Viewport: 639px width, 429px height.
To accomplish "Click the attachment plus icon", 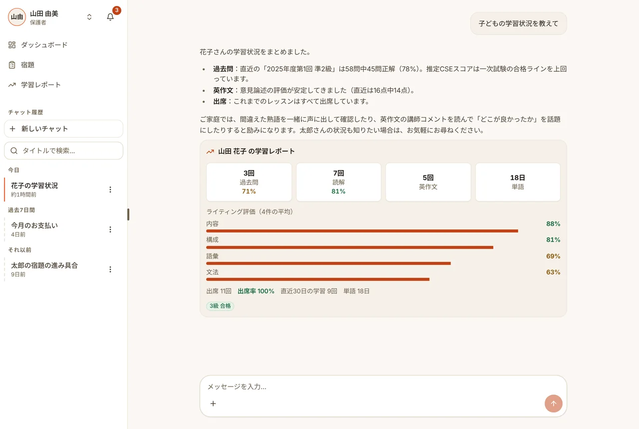I will (x=213, y=404).
